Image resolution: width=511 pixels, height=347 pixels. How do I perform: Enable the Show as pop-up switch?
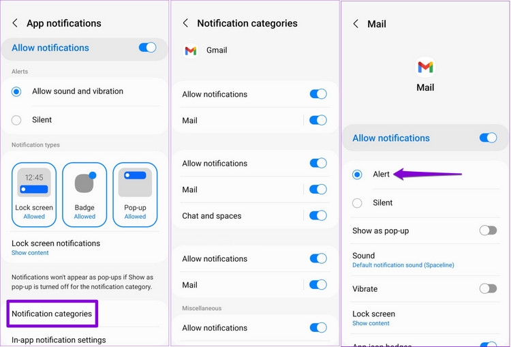coord(489,230)
